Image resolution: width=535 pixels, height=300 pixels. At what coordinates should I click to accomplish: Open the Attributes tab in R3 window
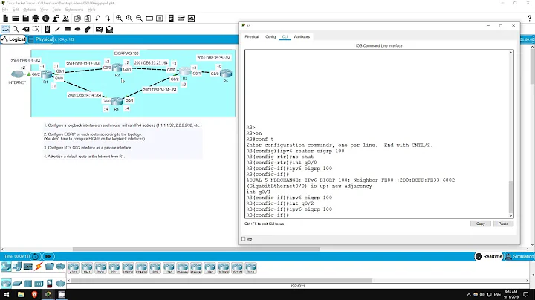[x=302, y=36]
